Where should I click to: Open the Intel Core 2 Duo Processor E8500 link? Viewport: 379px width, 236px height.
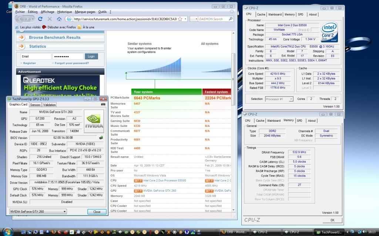click(165, 181)
